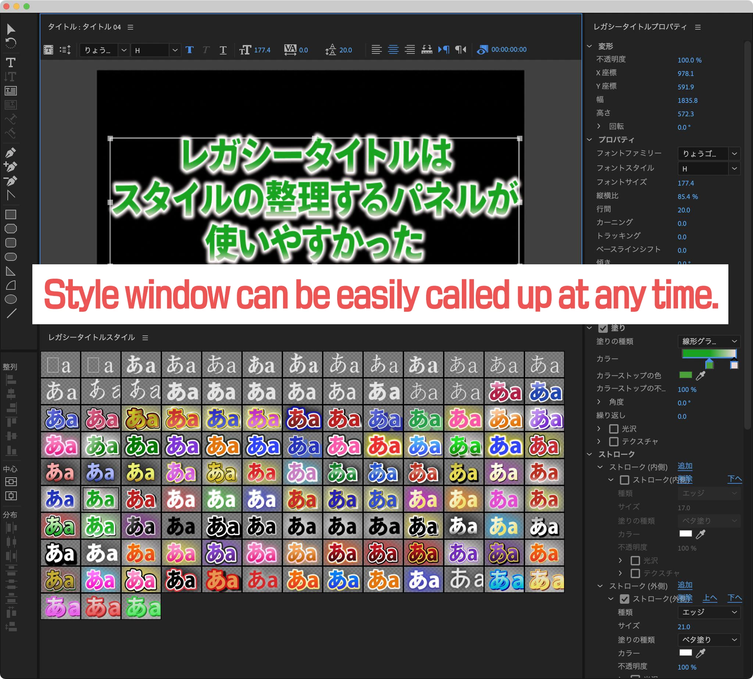Toggle Show Background Video icon

click(x=482, y=49)
